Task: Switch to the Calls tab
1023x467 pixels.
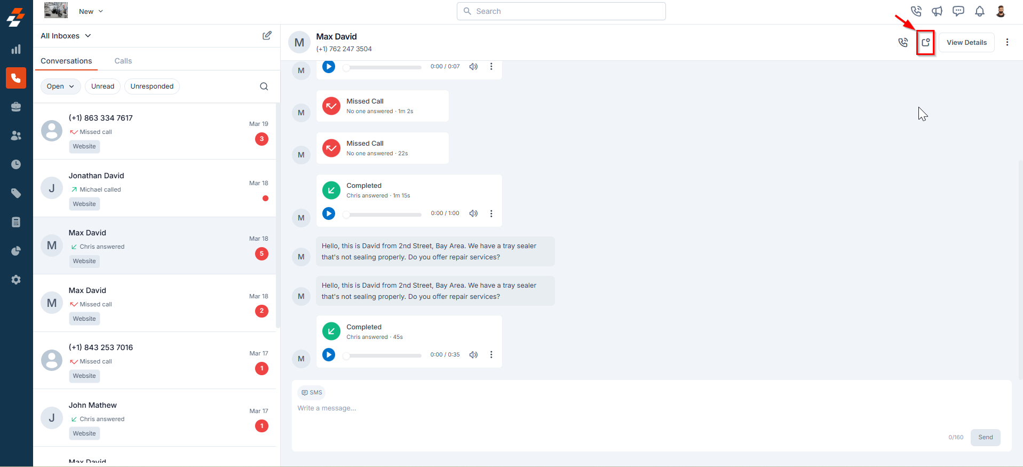Action: pos(123,61)
